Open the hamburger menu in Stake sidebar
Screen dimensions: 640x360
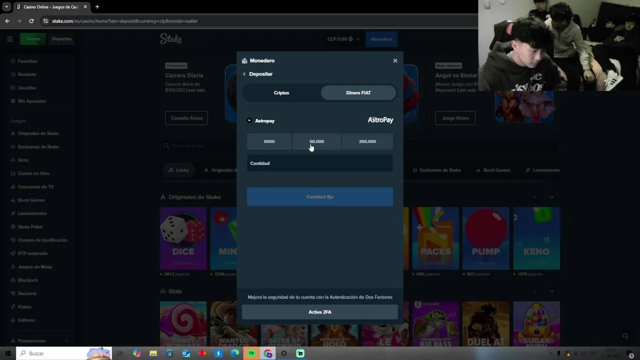coord(9,39)
